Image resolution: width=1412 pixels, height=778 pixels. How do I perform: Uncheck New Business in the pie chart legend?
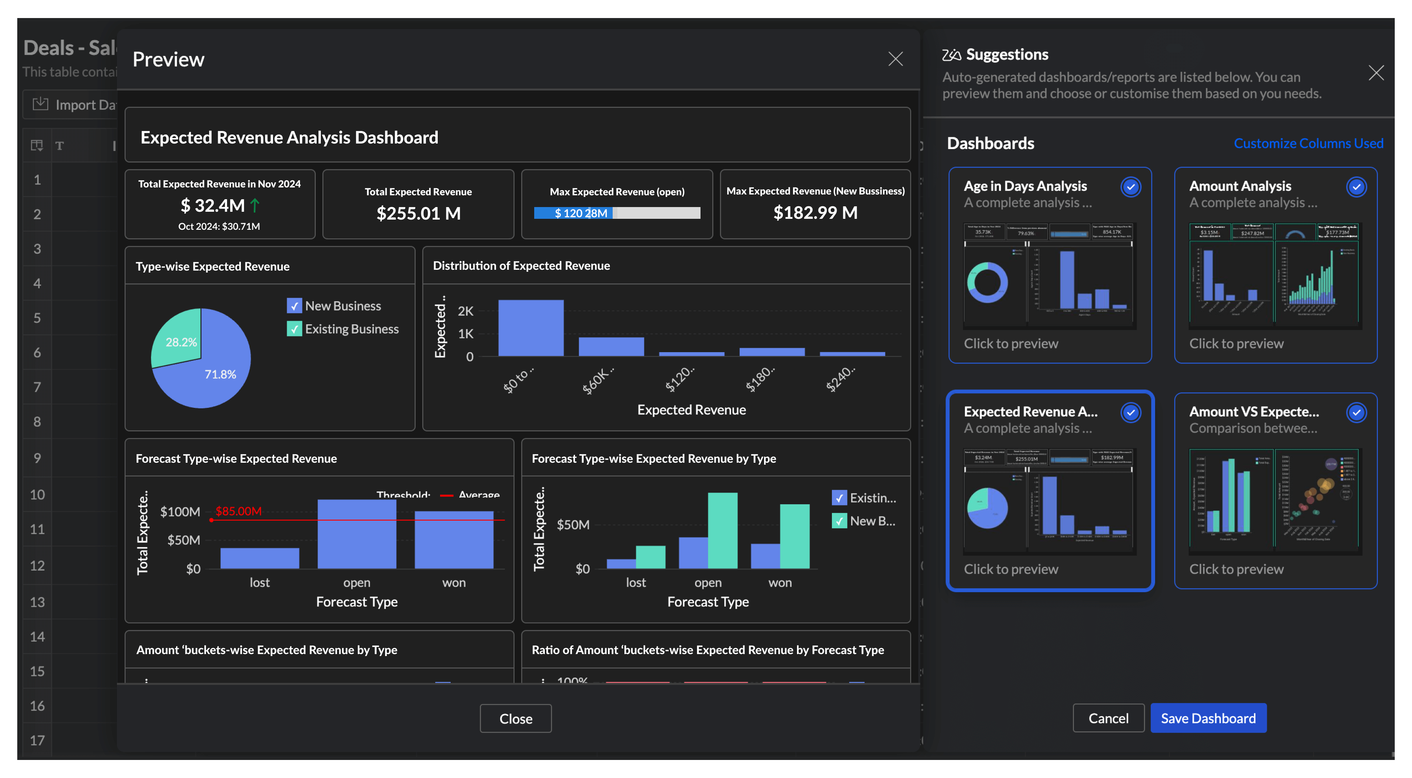click(294, 306)
